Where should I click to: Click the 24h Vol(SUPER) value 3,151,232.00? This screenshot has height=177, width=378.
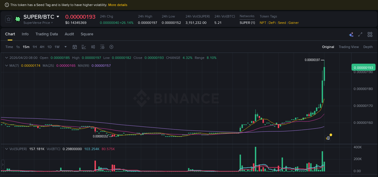coord(196,23)
